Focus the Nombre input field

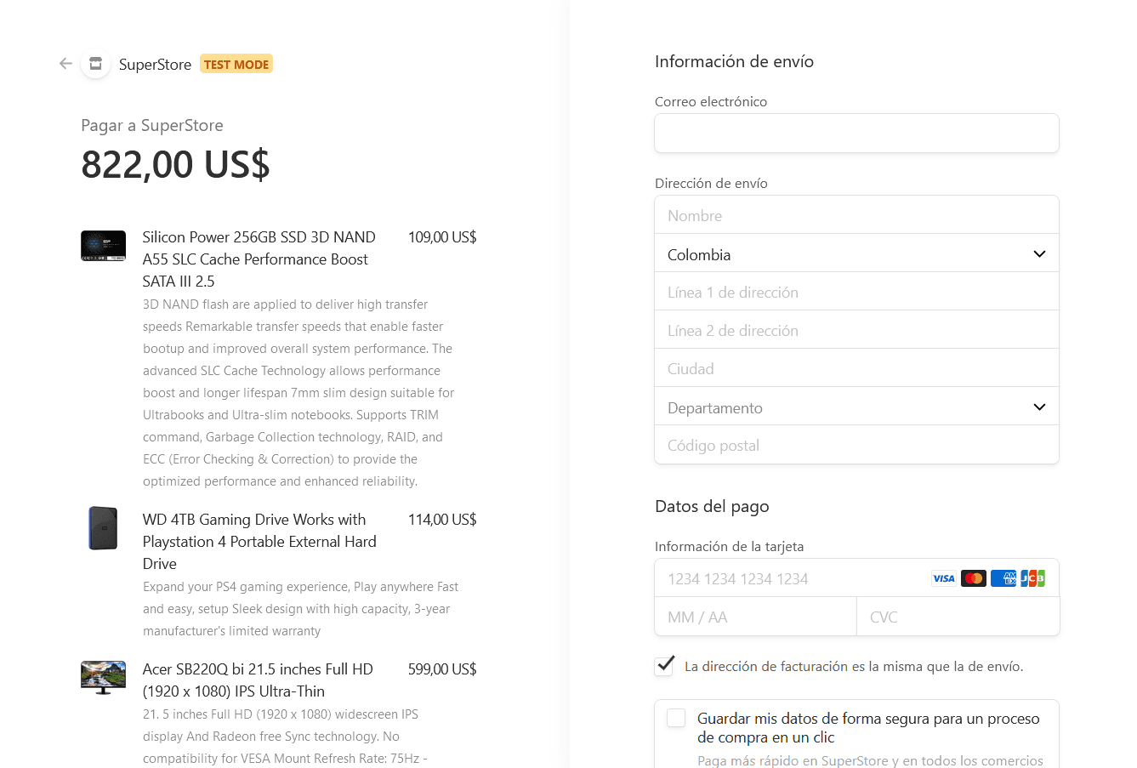pos(856,215)
